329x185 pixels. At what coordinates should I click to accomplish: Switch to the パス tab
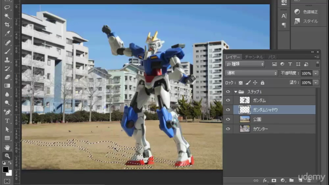coord(272,57)
